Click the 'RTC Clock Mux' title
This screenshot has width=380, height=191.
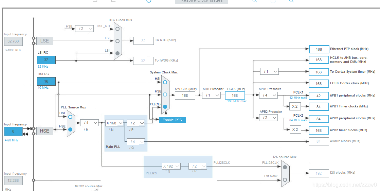tap(121, 20)
